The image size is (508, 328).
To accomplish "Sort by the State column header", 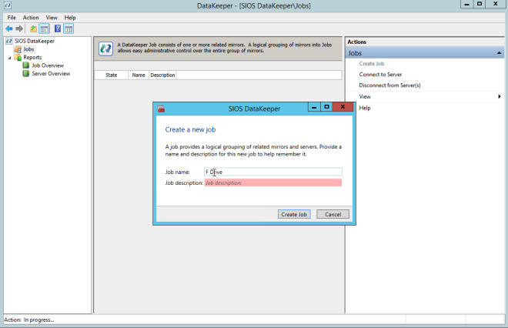I will coord(111,75).
